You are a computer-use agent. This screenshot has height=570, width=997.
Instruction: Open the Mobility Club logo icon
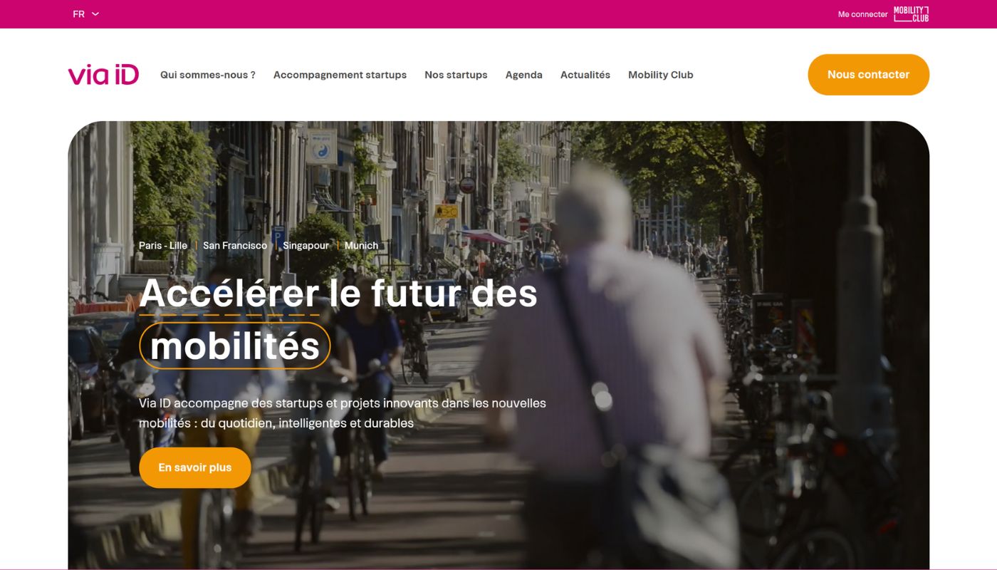tap(911, 14)
